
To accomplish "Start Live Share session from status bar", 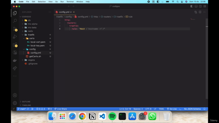I will (x=61, y=109).
